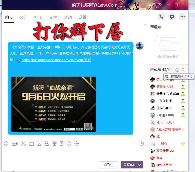Click the 举报 report link in title bar
This screenshot has height=172, width=195.
[152, 5]
